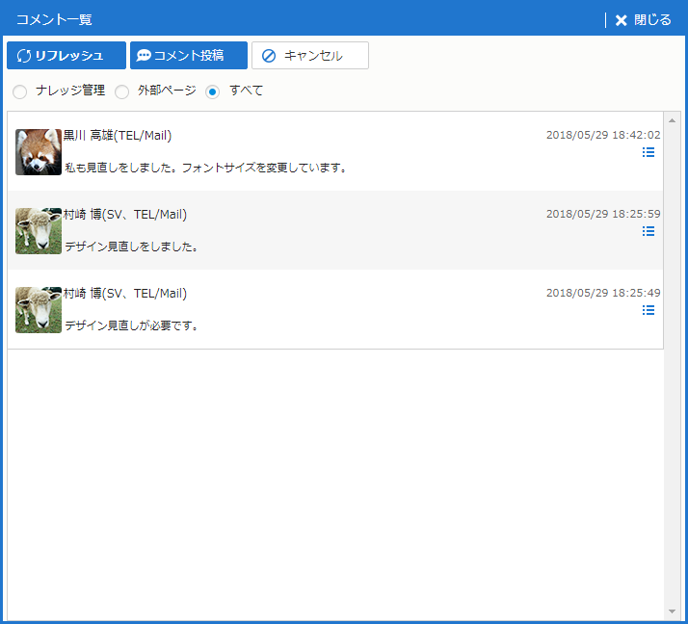Viewport: 688px width, 624px height.
Task: Click sheep avatar on the 18:25:49 comment
Action: 39,310
